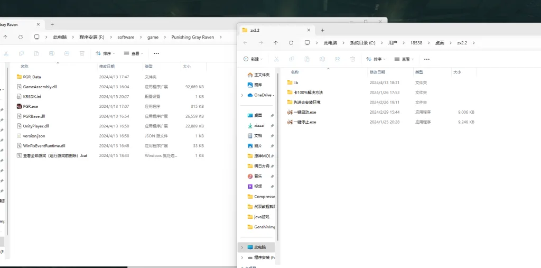
Task: Select 先进去安装环境 folder
Action: pyautogui.click(x=304, y=102)
